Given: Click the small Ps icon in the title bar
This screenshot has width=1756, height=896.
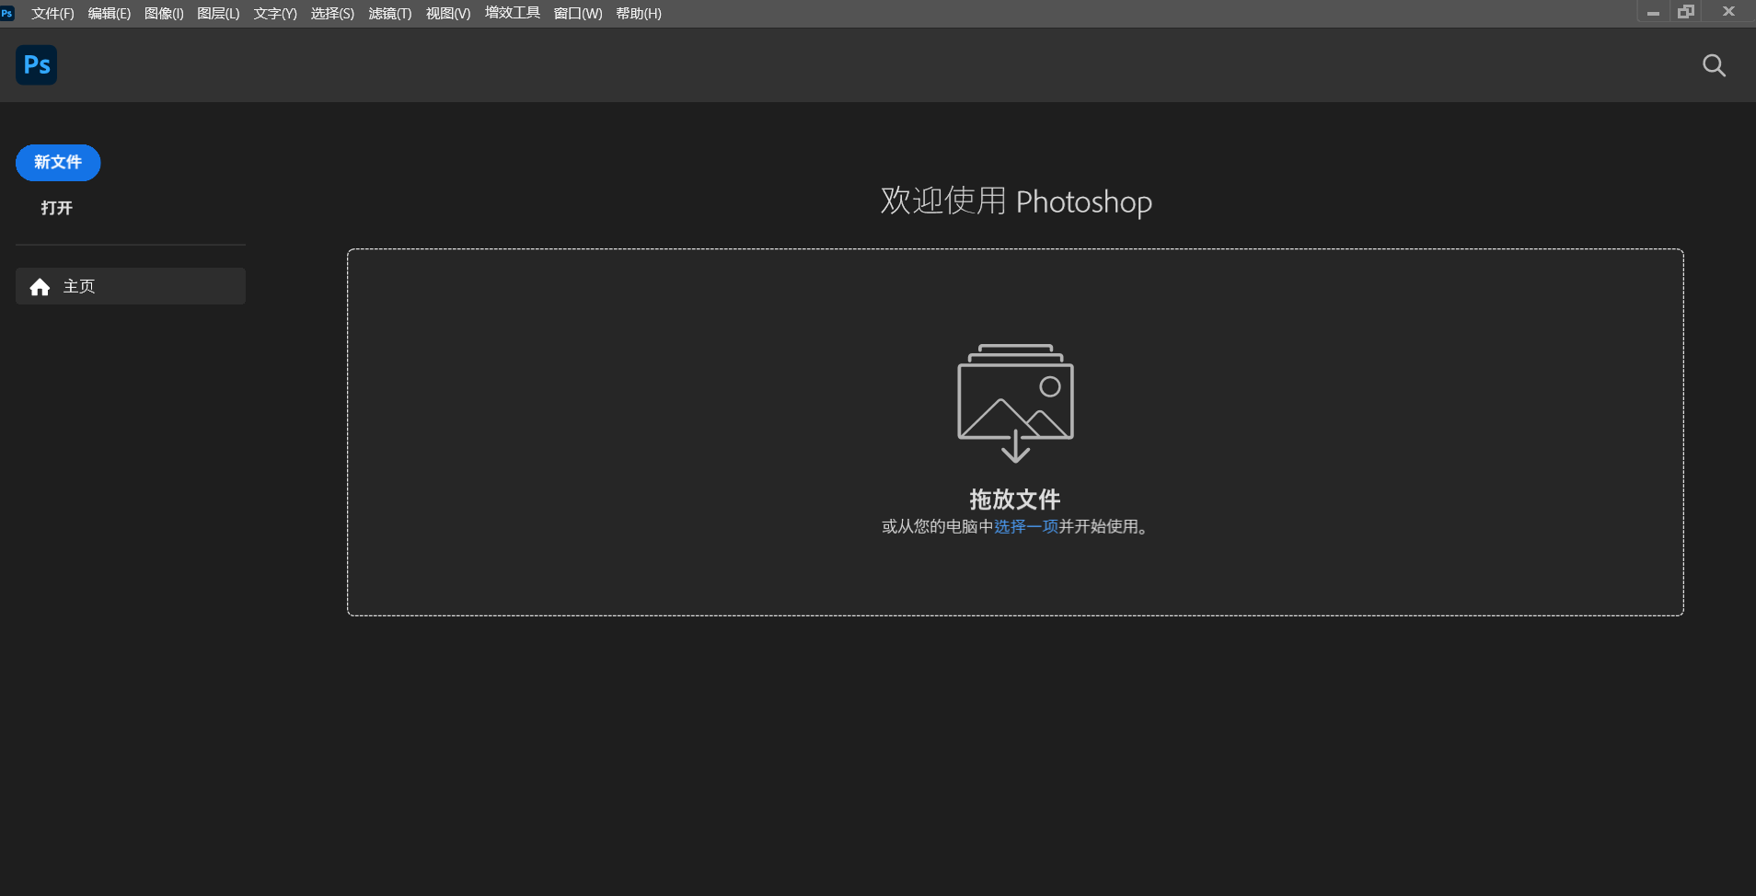Looking at the screenshot, I should 8,13.
